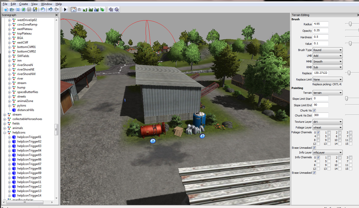Image resolution: width=359 pixels, height=208 pixels.
Task: Open the Create menu
Action: [24, 4]
